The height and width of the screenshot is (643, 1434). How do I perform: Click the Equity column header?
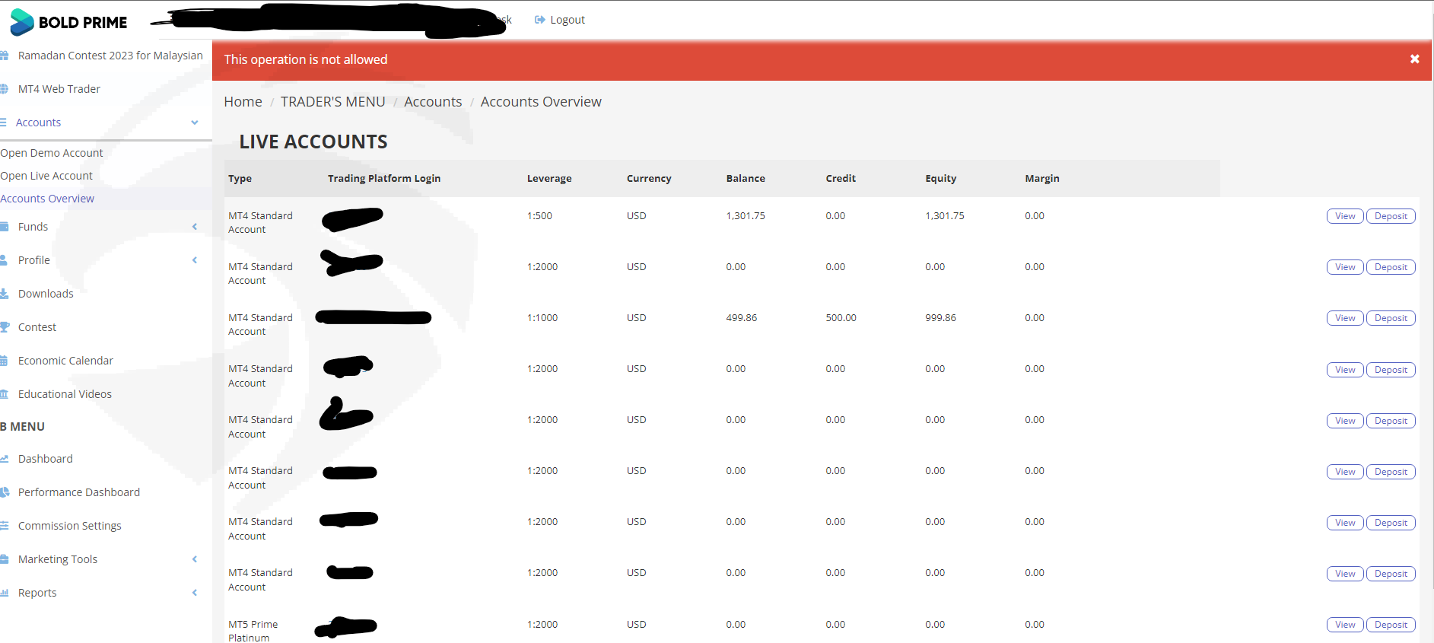[941, 179]
